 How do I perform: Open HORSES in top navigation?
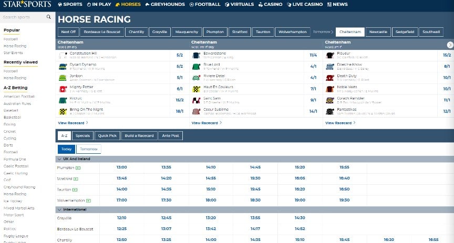pyautogui.click(x=128, y=4)
